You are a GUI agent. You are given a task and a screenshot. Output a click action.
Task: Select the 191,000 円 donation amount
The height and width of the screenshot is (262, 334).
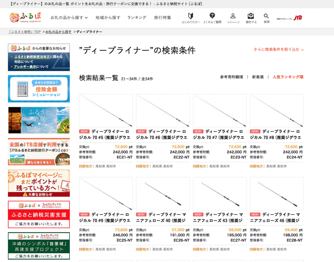(180, 235)
